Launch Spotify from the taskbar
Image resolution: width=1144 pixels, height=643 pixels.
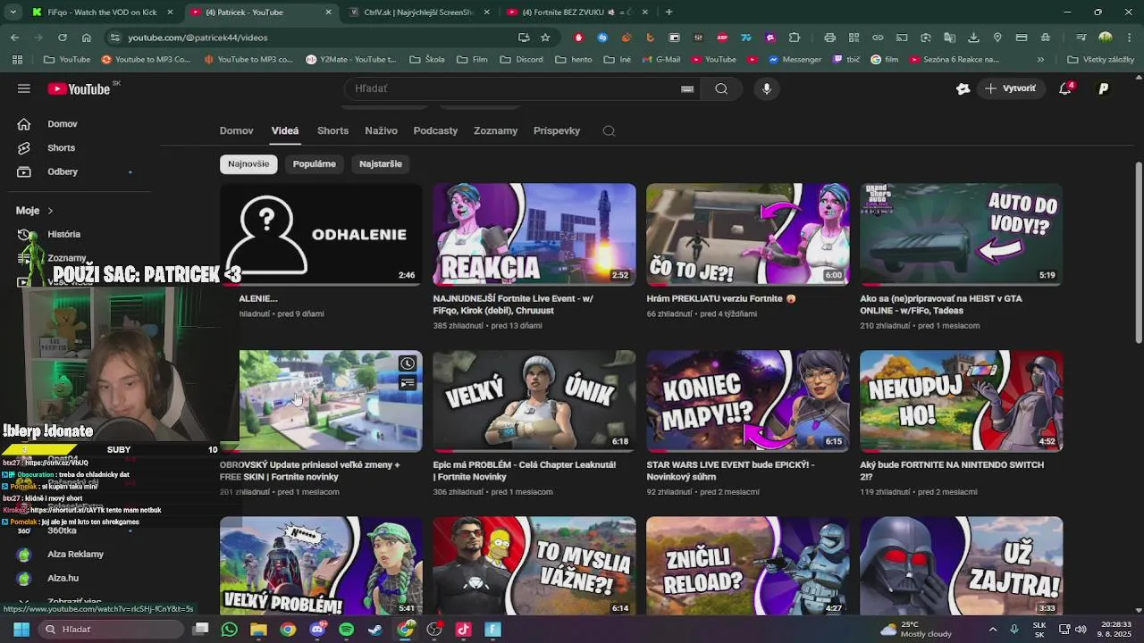(346, 629)
